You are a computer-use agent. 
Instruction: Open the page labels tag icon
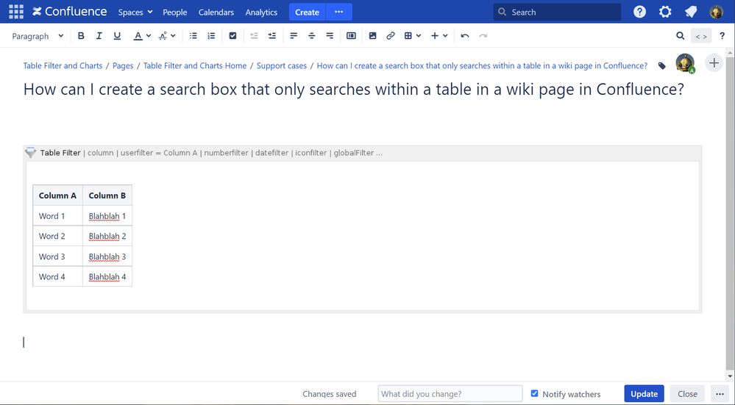tap(662, 65)
